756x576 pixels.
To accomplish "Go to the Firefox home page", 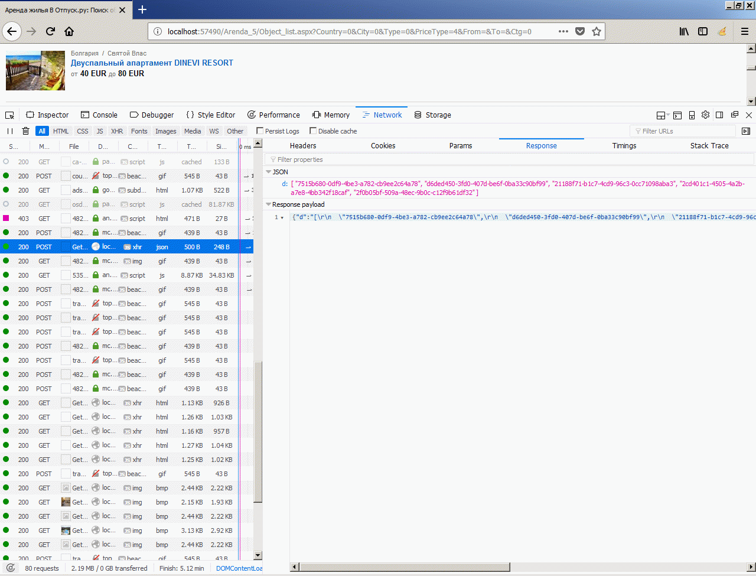I will coord(69,31).
